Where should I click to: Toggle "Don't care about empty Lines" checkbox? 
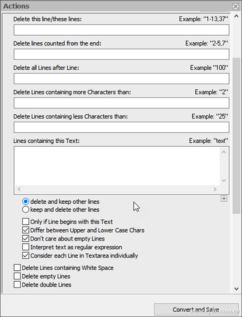(26, 239)
